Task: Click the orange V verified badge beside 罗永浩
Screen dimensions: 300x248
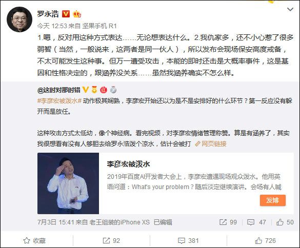Action: 66,14
